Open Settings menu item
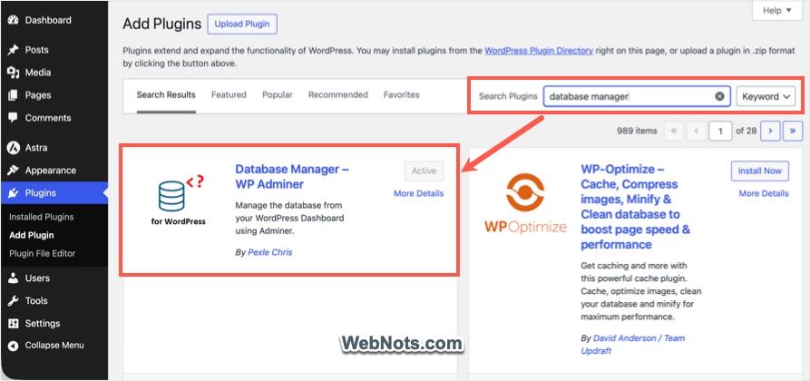Screen dimensions: 810x381 pos(43,324)
